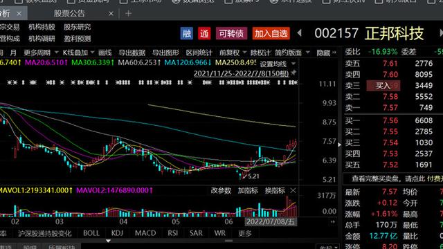Click 导出图形 to export chart
This screenshot has width=443, height=249.
tap(165, 53)
